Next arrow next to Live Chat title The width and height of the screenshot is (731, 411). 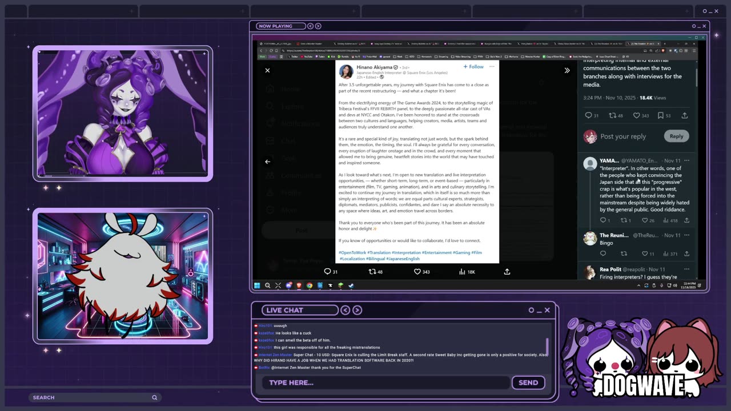pos(358,310)
